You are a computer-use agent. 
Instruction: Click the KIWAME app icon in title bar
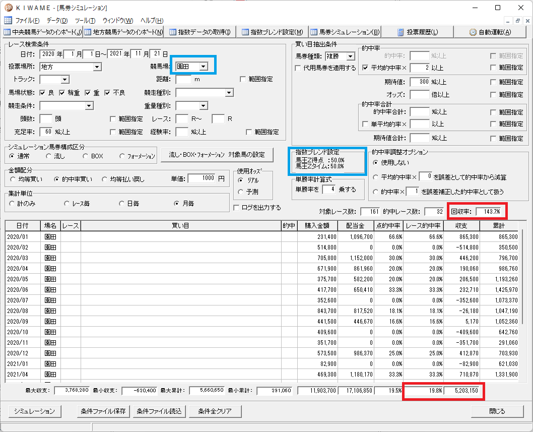8,7
